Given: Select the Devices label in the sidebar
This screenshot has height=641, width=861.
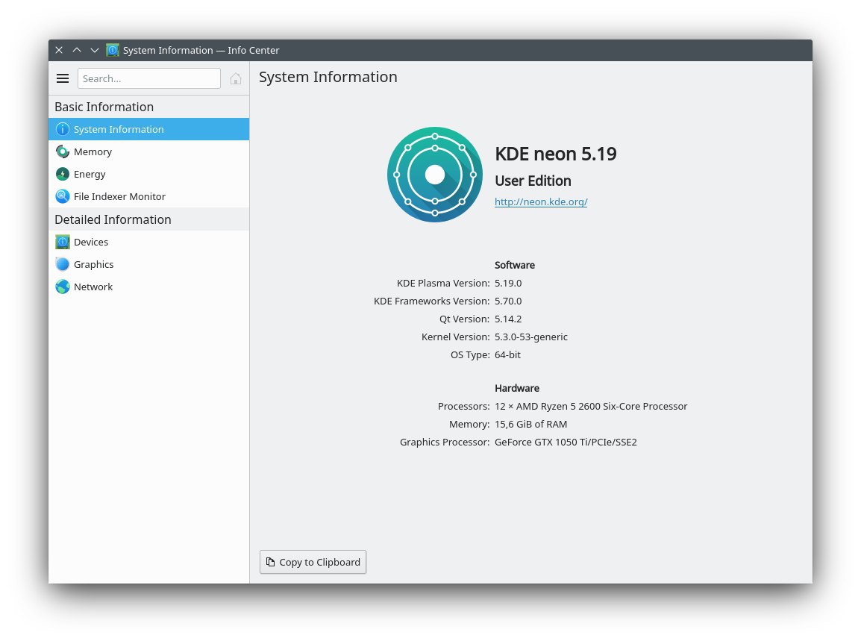Looking at the screenshot, I should pyautogui.click(x=91, y=242).
